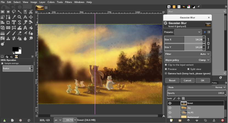Image resolution: width=228 pixels, height=123 pixels.
Task: Select the Move tool
Action: (31, 17)
